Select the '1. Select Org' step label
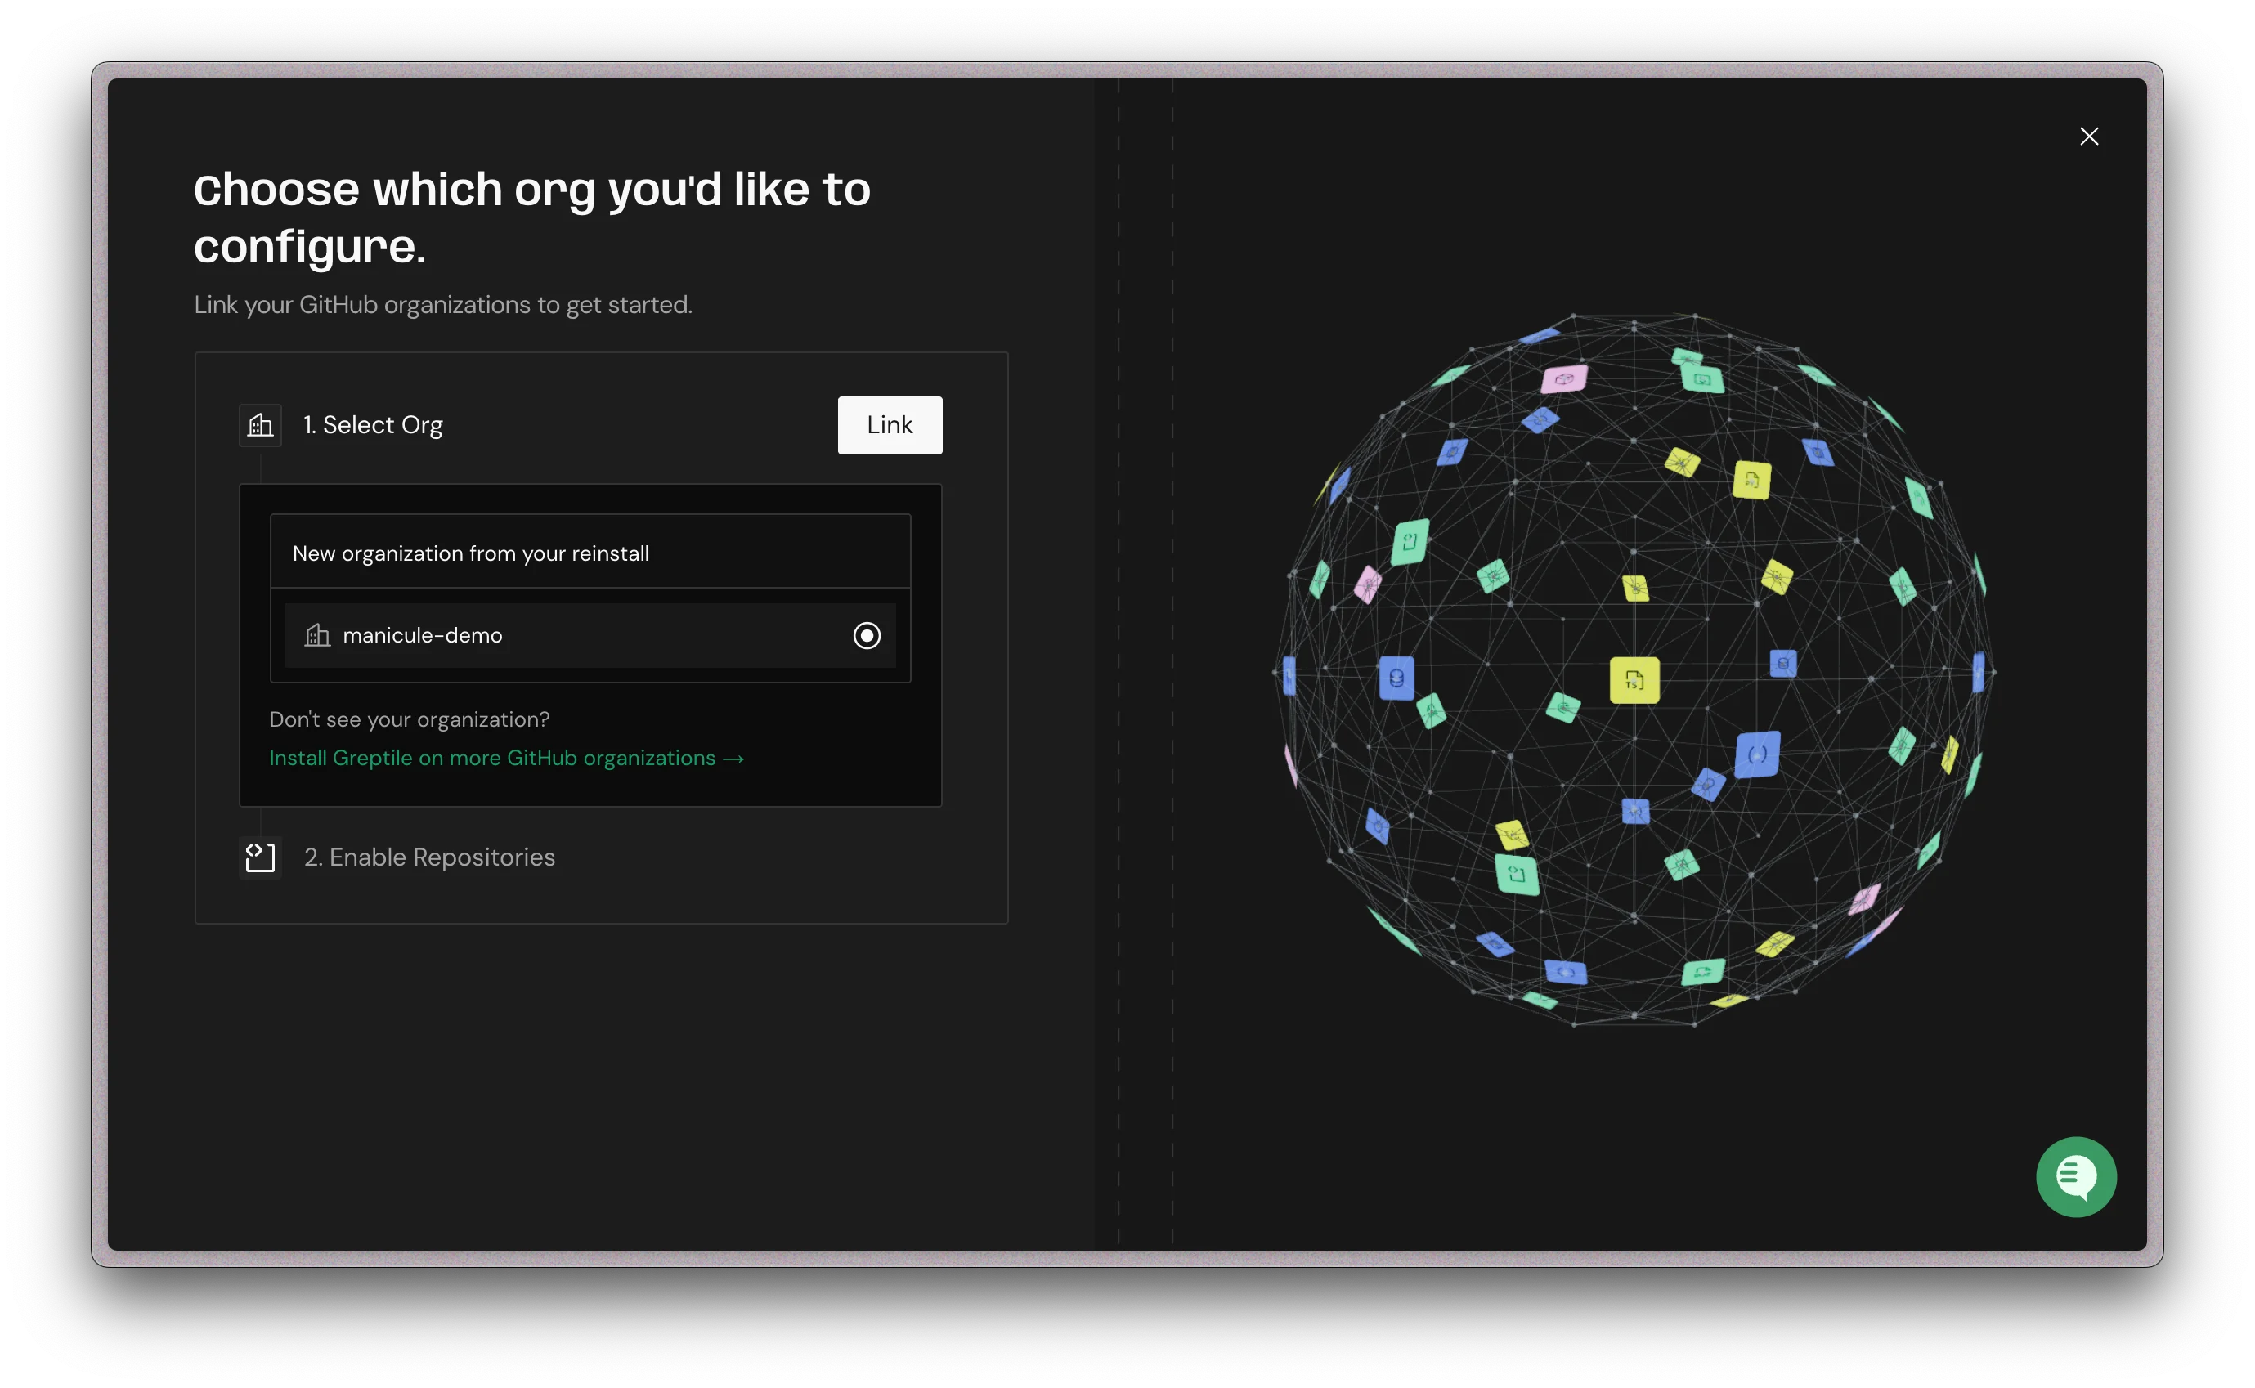 click(373, 425)
